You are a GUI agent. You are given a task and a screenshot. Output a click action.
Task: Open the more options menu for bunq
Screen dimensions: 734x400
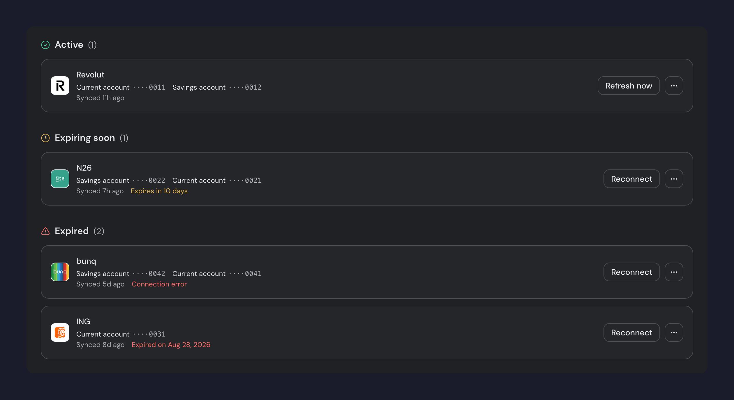674,272
